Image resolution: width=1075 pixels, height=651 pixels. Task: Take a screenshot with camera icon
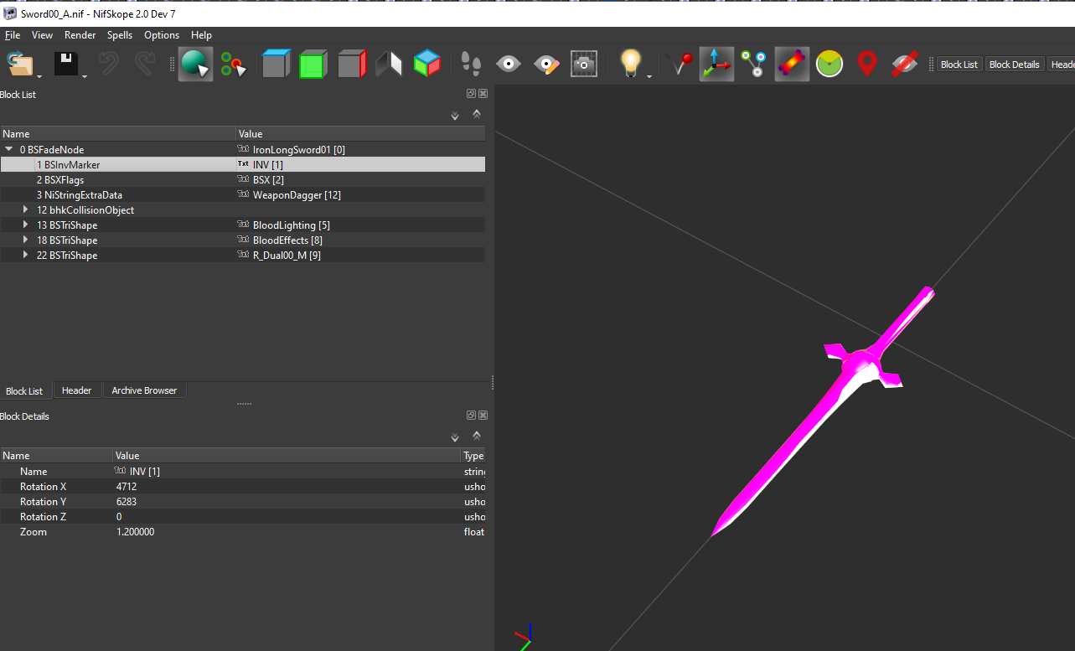[x=584, y=64]
